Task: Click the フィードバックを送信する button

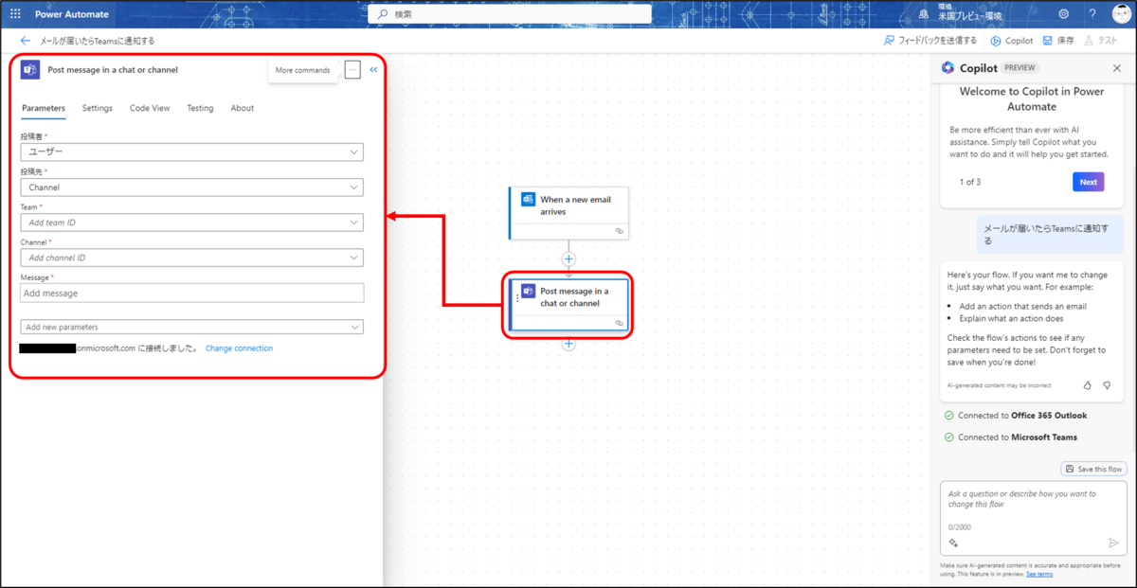Action: point(929,41)
